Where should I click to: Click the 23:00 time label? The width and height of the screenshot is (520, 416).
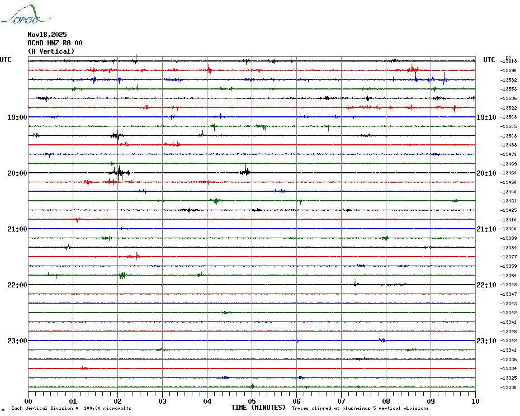[17, 341]
